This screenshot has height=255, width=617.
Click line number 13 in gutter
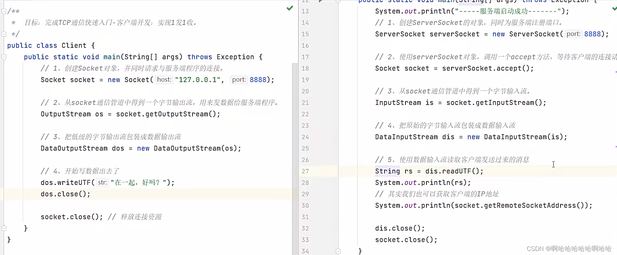(x=305, y=11)
